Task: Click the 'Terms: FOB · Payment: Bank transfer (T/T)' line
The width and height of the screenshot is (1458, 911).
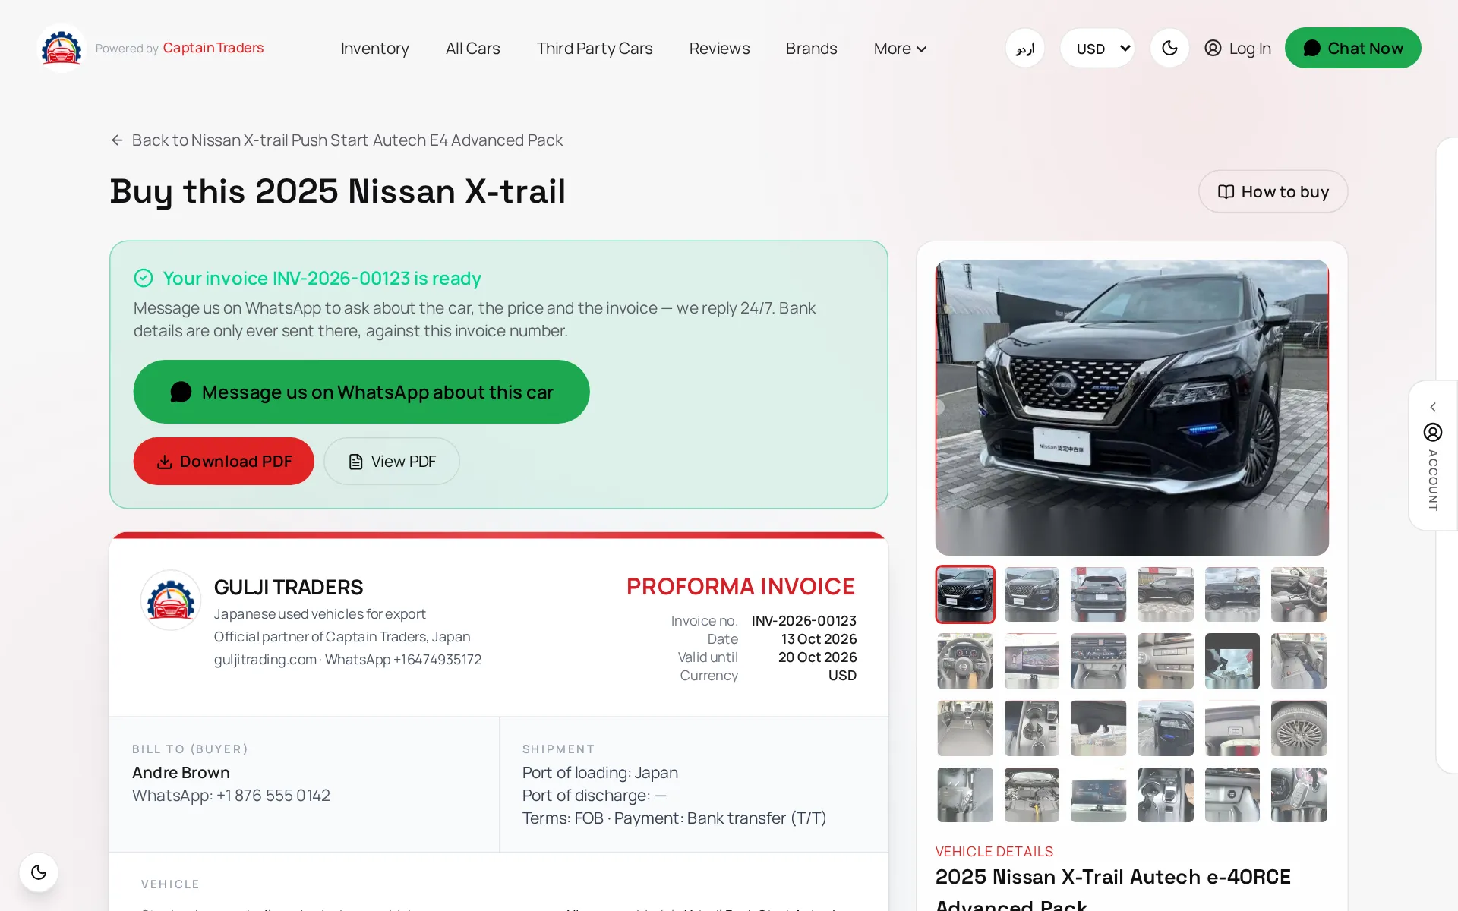Action: click(x=674, y=818)
